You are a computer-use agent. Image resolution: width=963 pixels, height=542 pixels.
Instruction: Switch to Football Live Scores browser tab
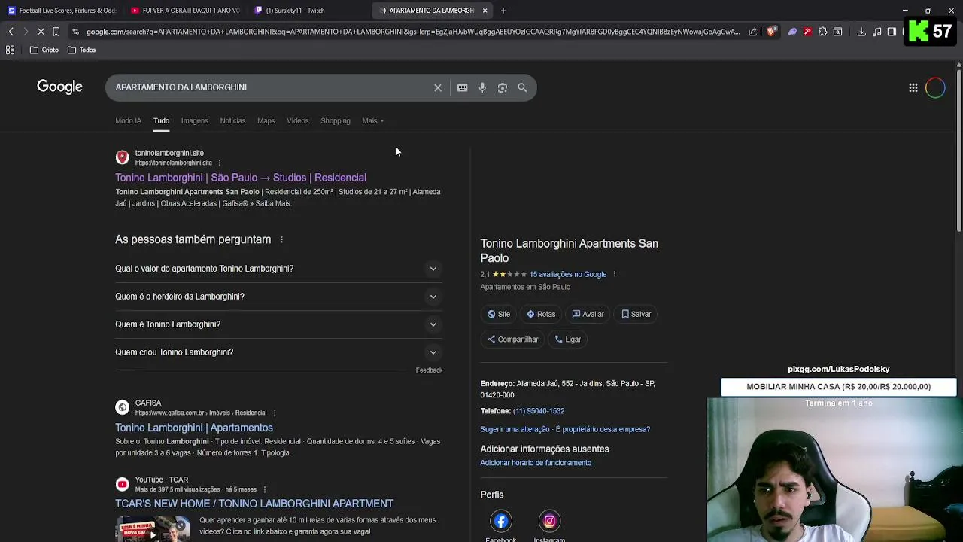[x=62, y=11]
